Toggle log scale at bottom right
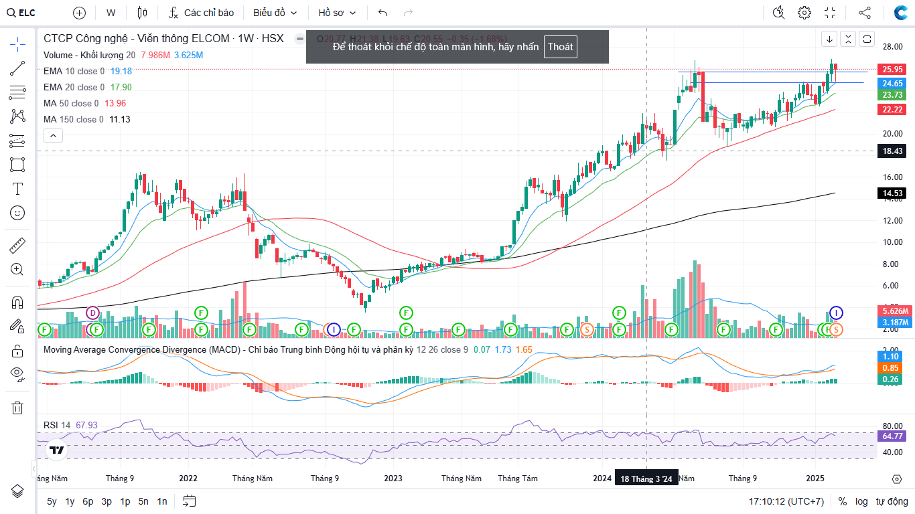The width and height of the screenshot is (915, 514). pyautogui.click(x=861, y=501)
